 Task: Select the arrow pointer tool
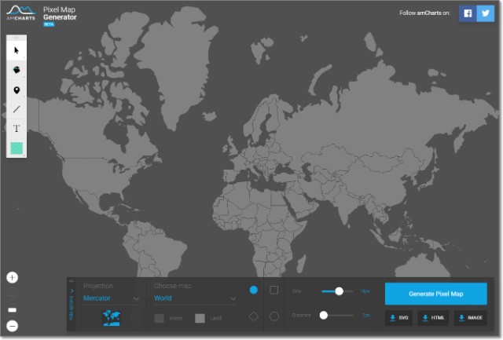tap(17, 49)
